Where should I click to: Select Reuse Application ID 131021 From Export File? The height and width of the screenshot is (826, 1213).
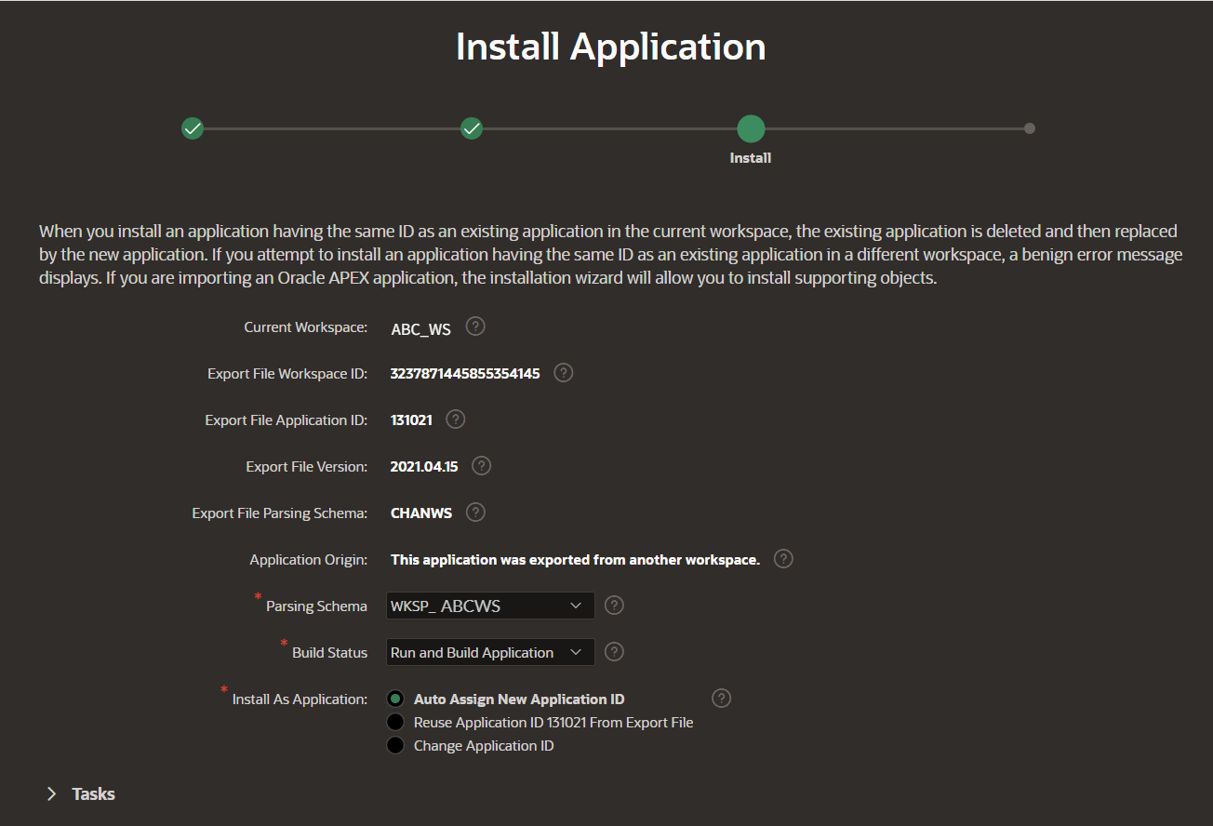pos(395,722)
